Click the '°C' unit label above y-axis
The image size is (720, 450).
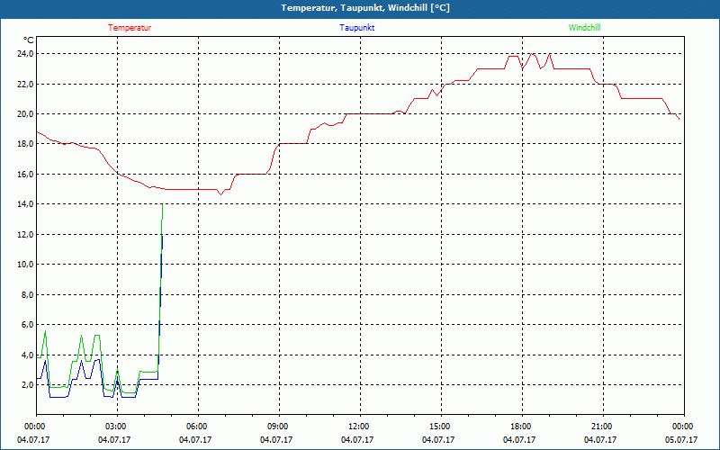[29, 40]
